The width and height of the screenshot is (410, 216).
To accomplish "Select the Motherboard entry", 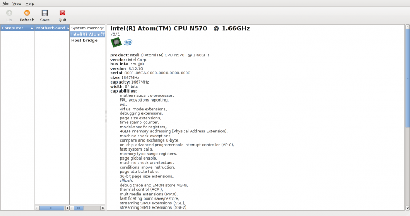I will (x=50, y=28).
